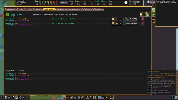Image resolution: width=178 pixels, height=100 pixels.
Task: Open Adj selector for refined coal condition
Action: click(135, 19)
